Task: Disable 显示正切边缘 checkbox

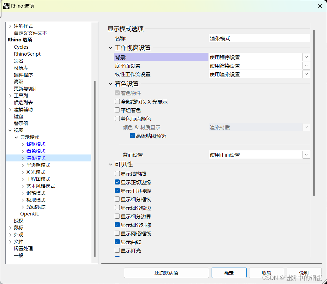Action: (x=117, y=182)
